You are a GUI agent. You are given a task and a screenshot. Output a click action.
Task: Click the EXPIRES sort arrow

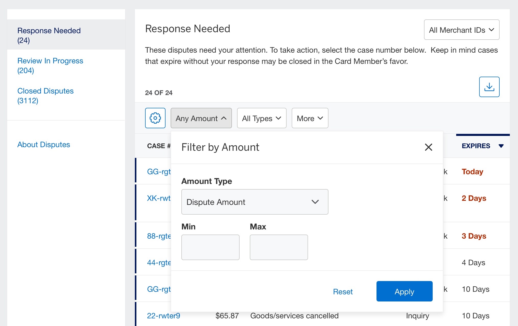click(x=501, y=146)
